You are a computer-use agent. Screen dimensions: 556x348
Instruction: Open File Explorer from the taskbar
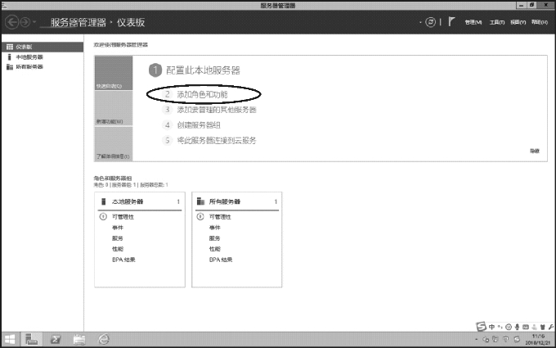point(79,340)
